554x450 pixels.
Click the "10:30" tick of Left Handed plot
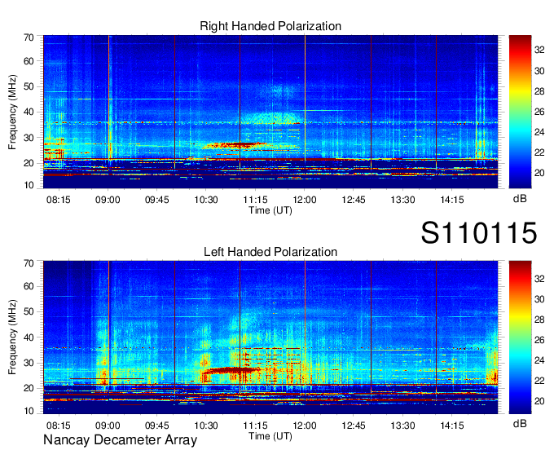(x=206, y=426)
